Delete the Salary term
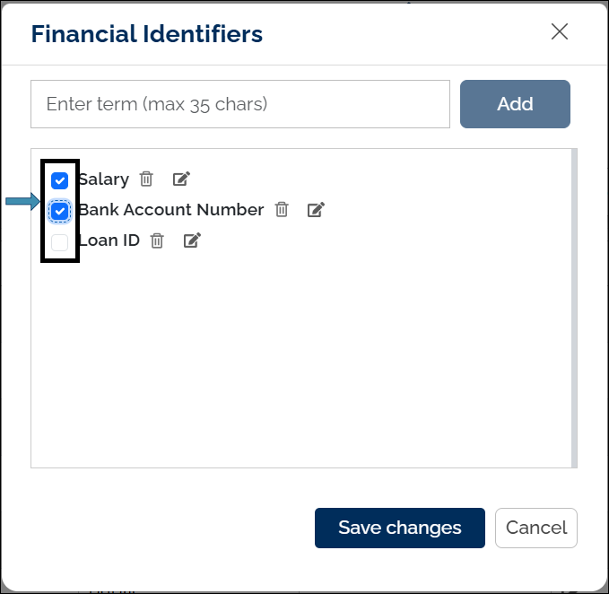This screenshot has width=609, height=594. [x=146, y=179]
